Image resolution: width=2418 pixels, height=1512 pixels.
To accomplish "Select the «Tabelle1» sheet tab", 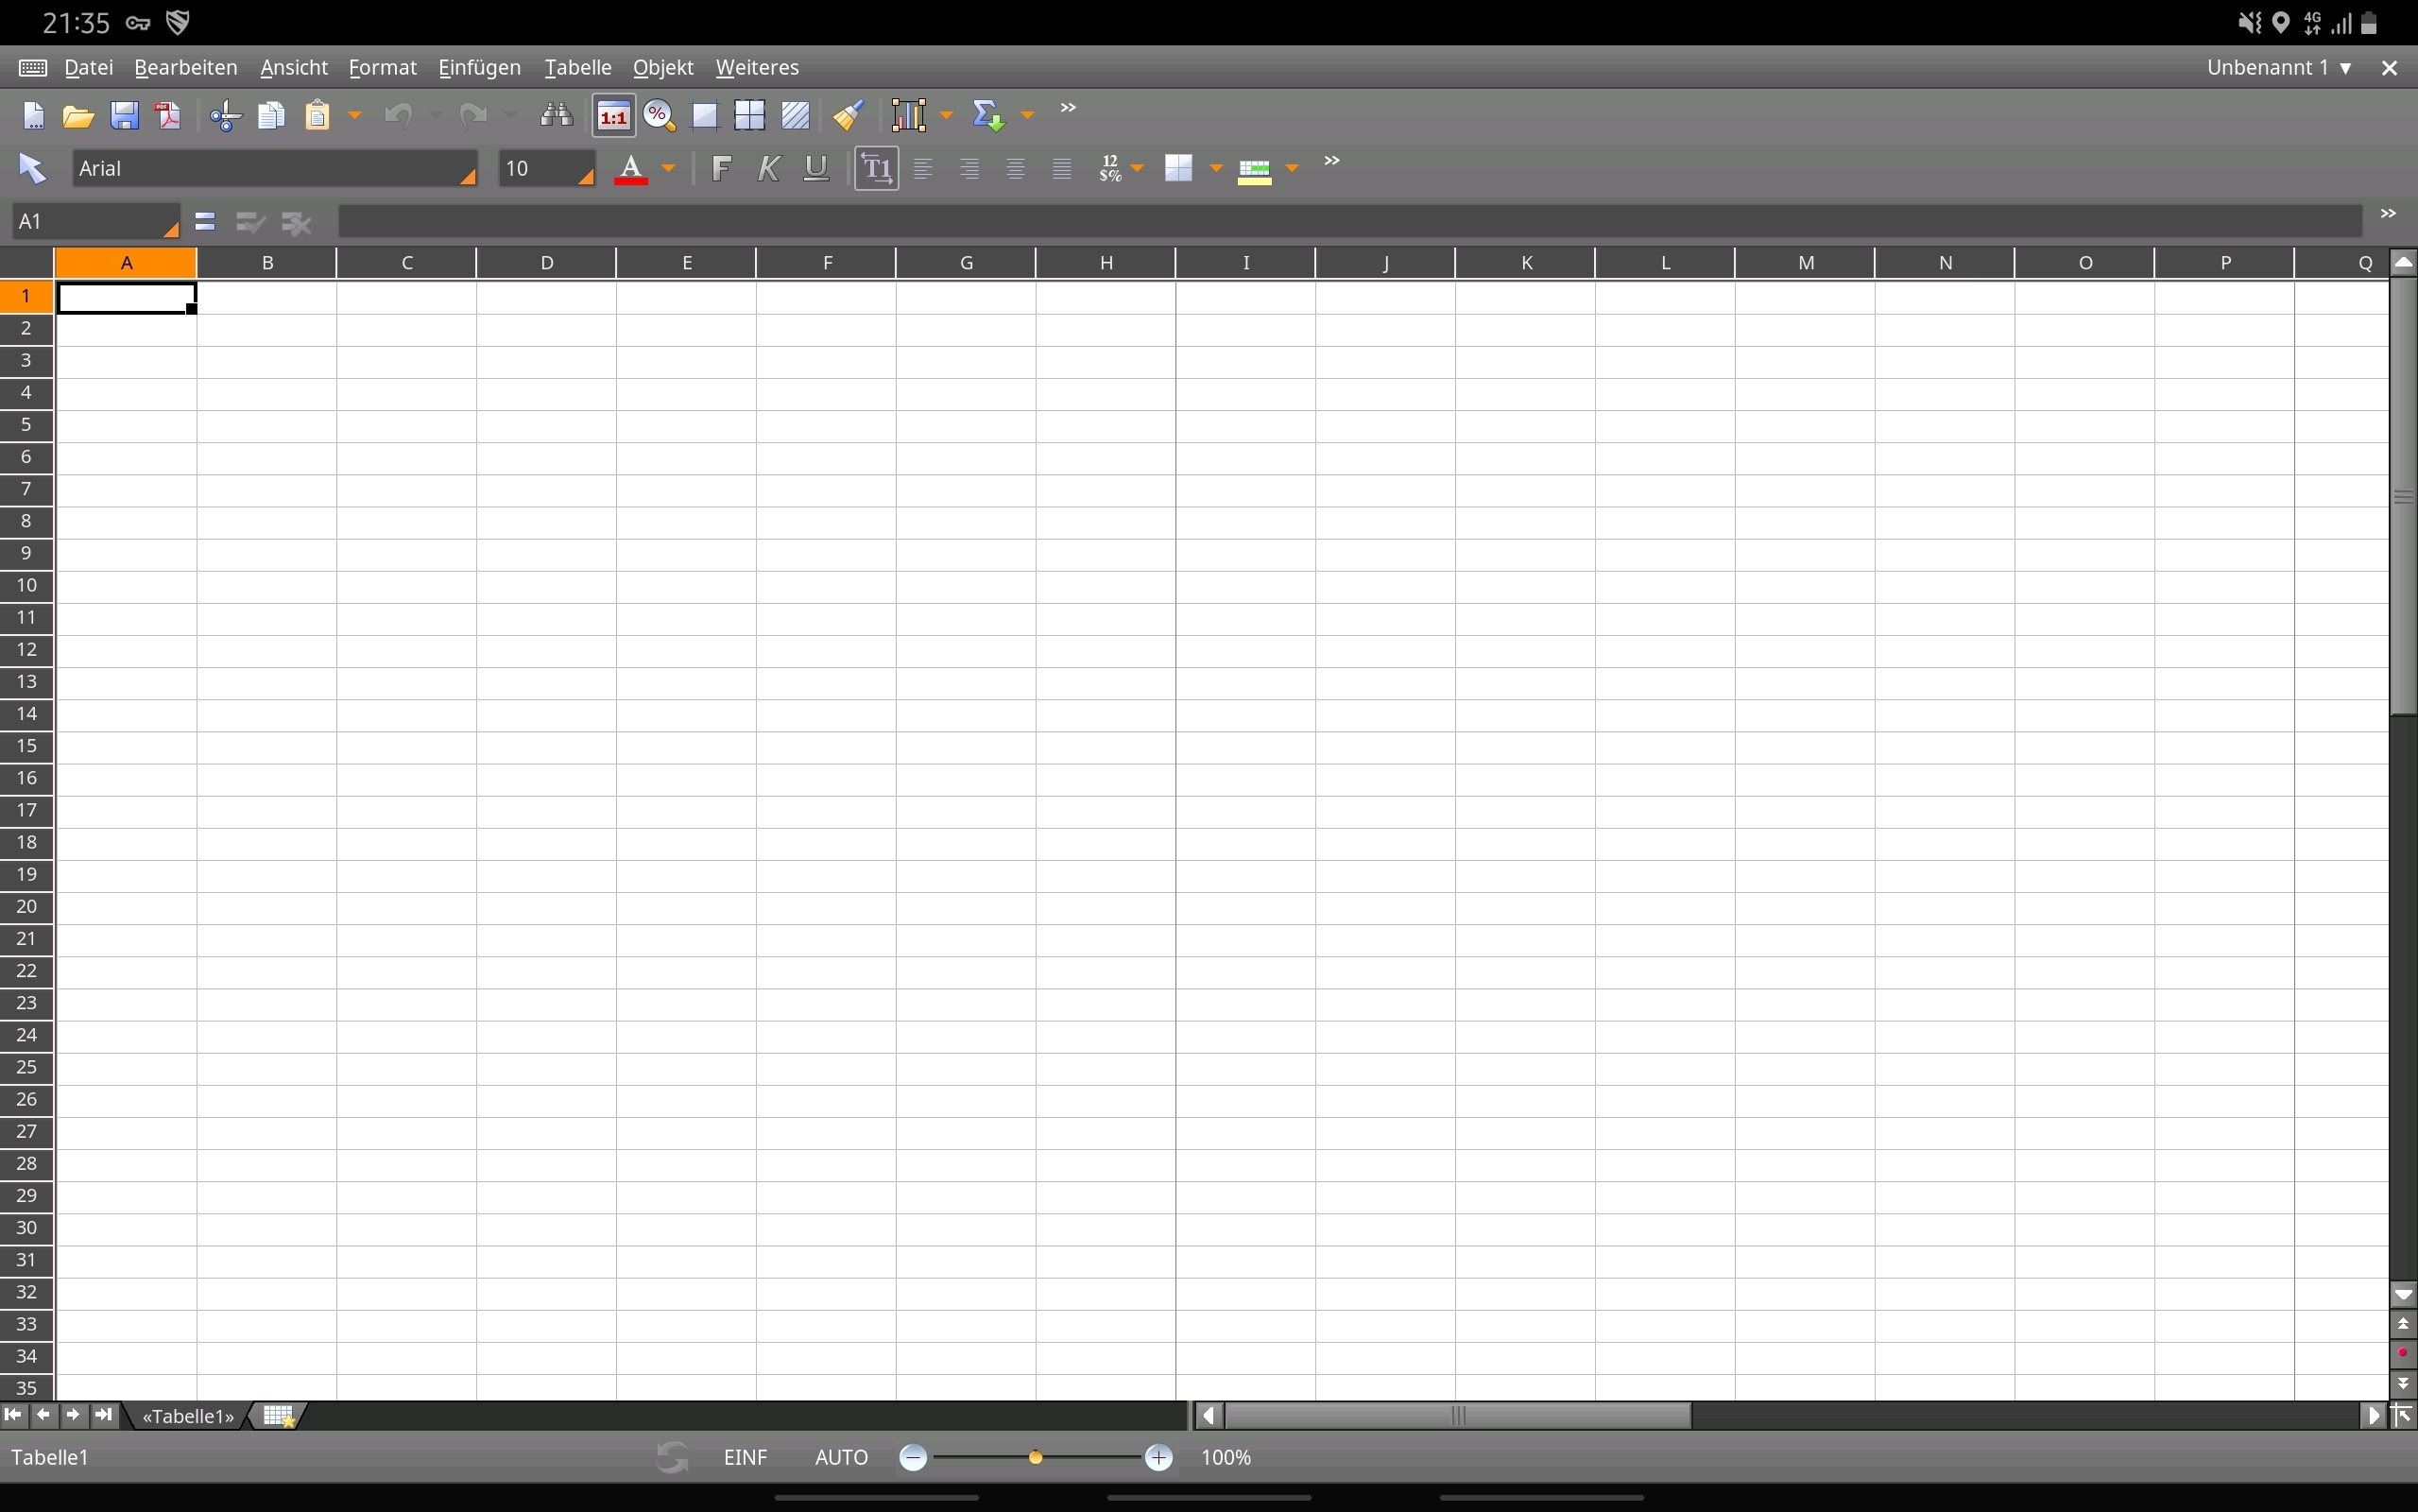I will pos(188,1416).
